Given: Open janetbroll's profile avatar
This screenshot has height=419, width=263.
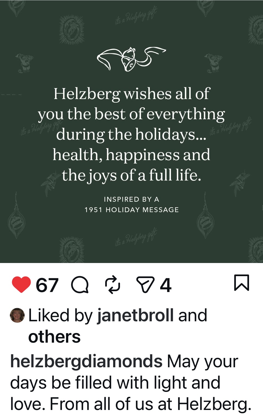Looking at the screenshot, I should pyautogui.click(x=17, y=315).
